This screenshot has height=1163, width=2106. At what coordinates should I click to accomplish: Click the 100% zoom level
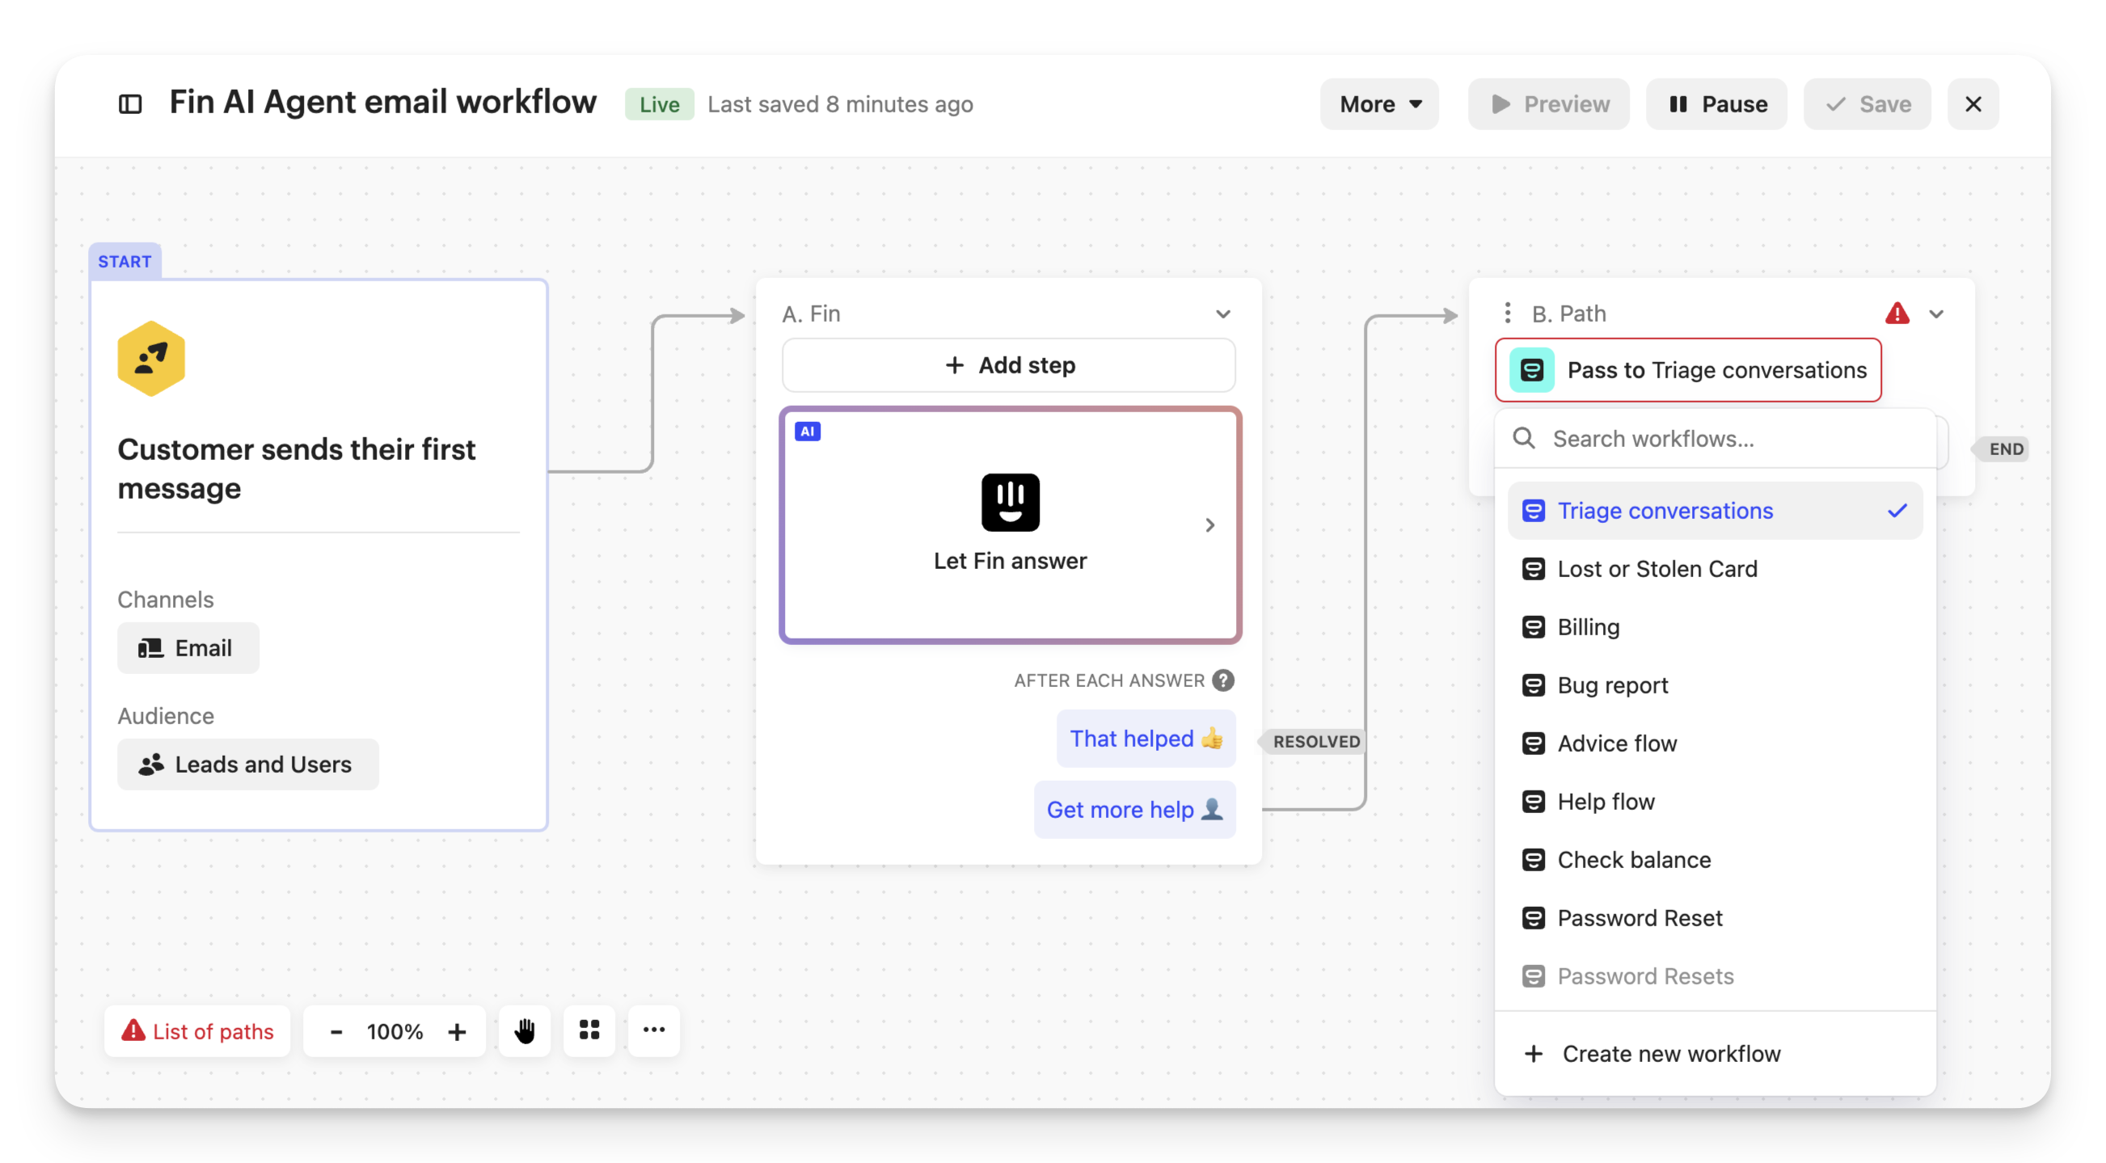tap(395, 1030)
